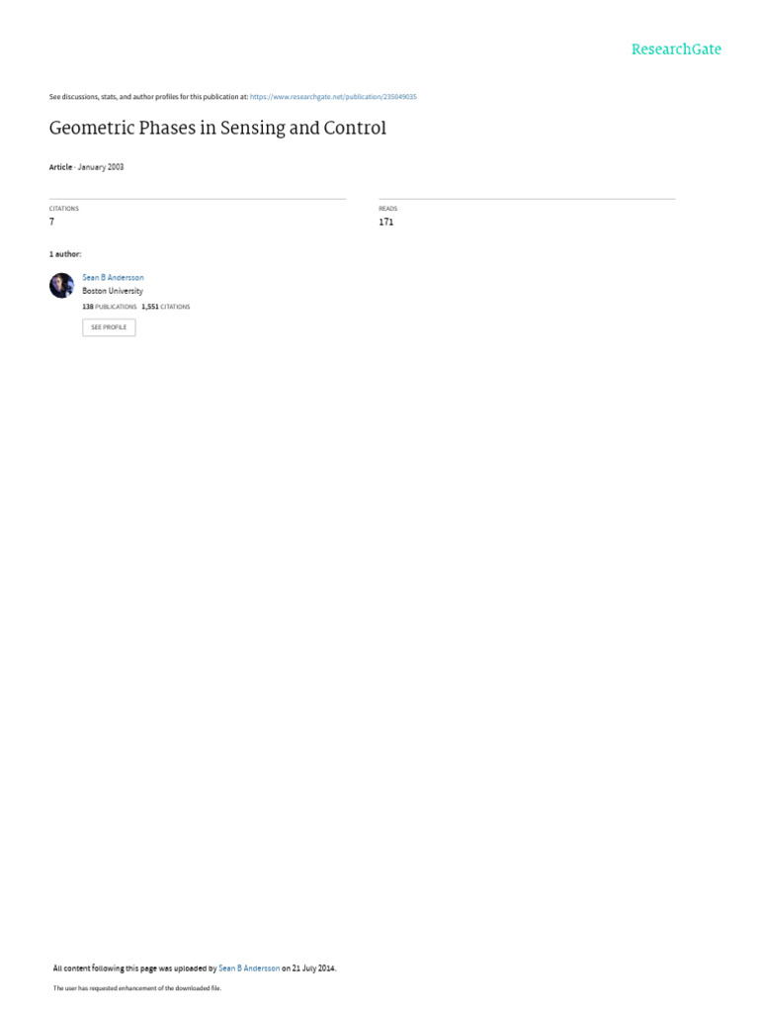Click the READS heading label
The width and height of the screenshot is (759, 1013).
click(387, 209)
